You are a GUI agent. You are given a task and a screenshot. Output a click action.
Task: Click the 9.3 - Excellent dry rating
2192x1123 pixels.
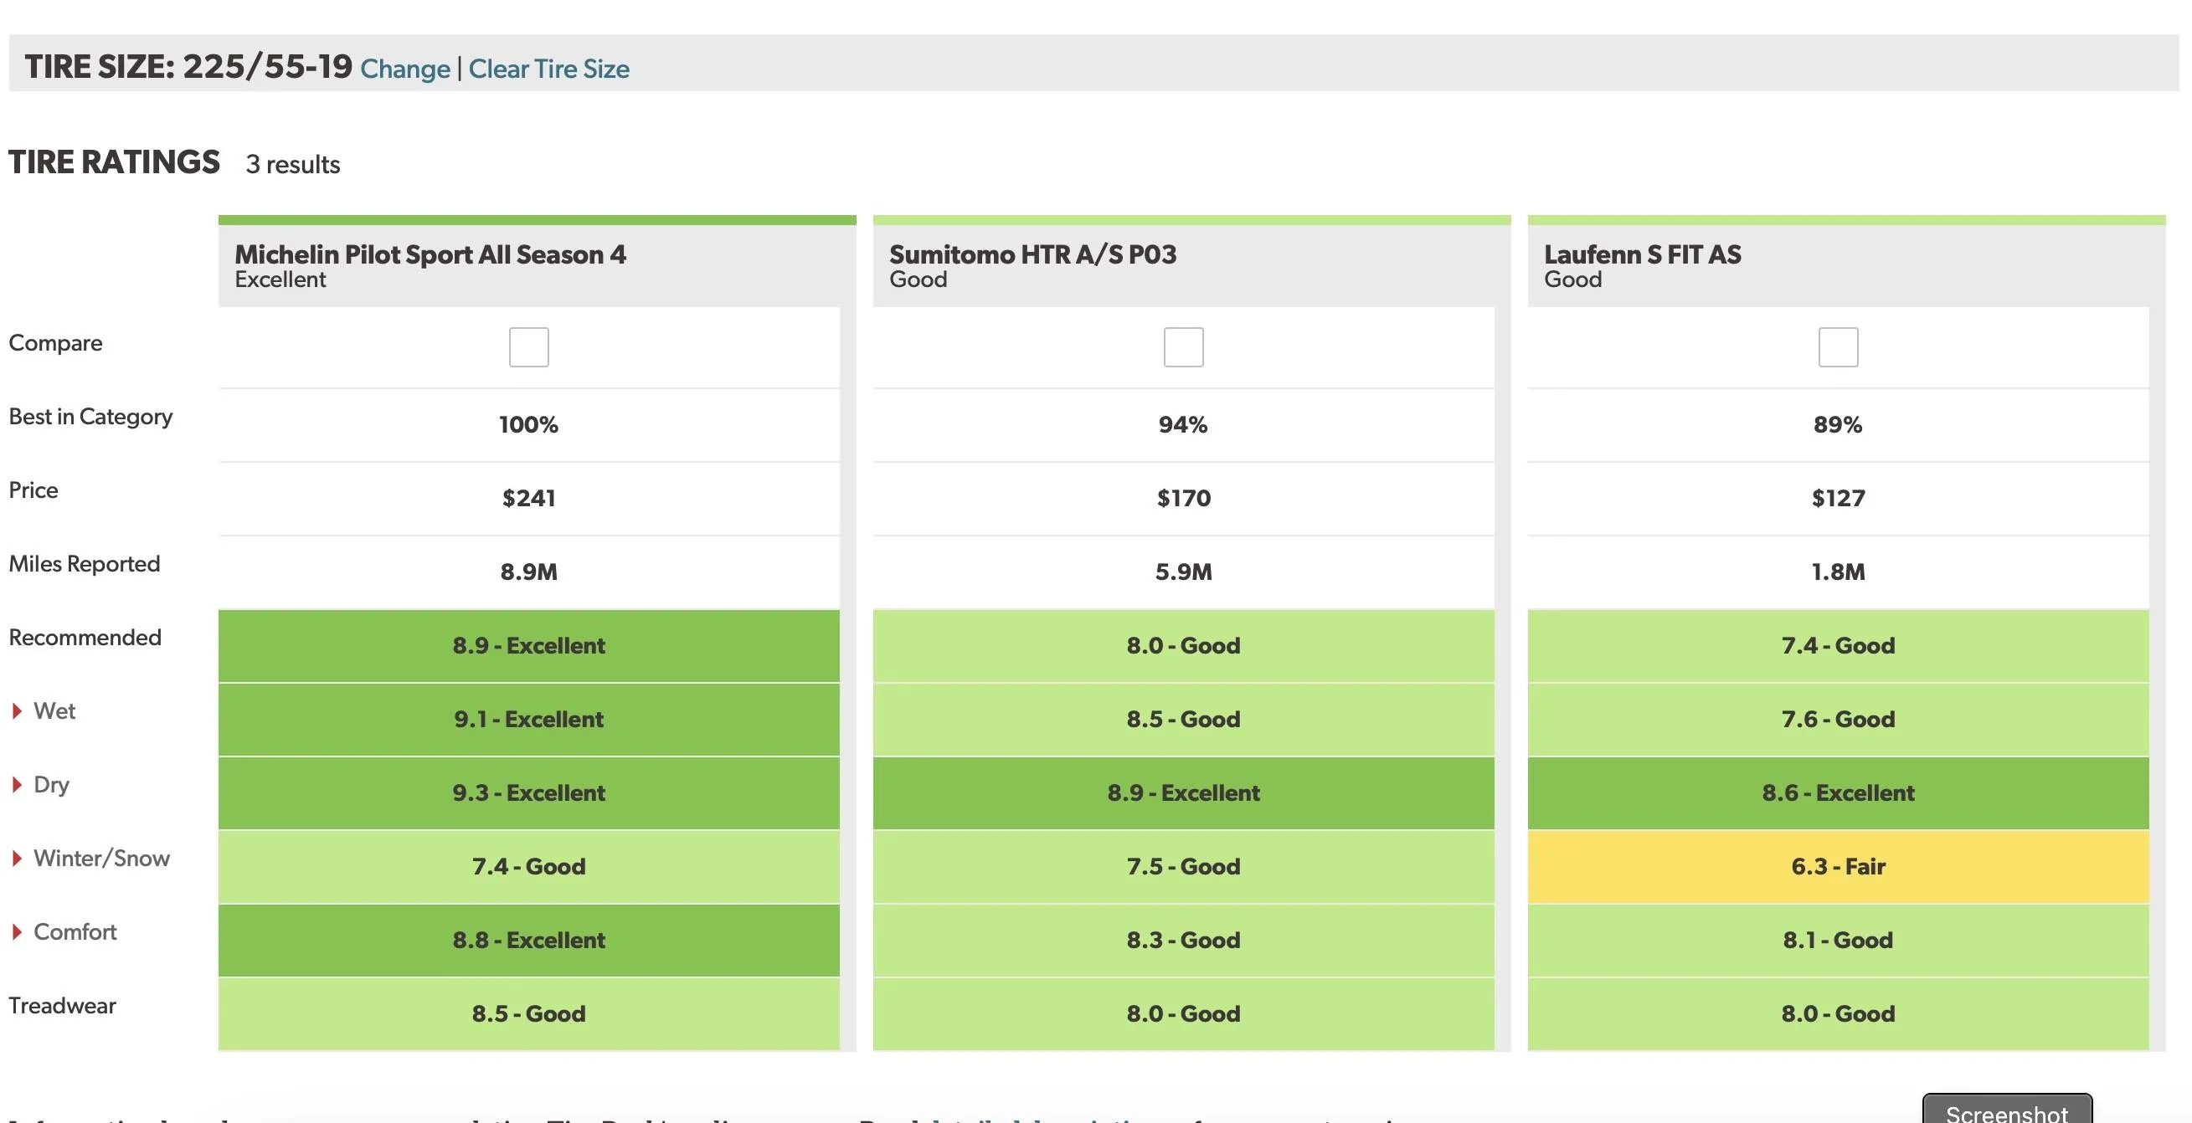pos(528,793)
